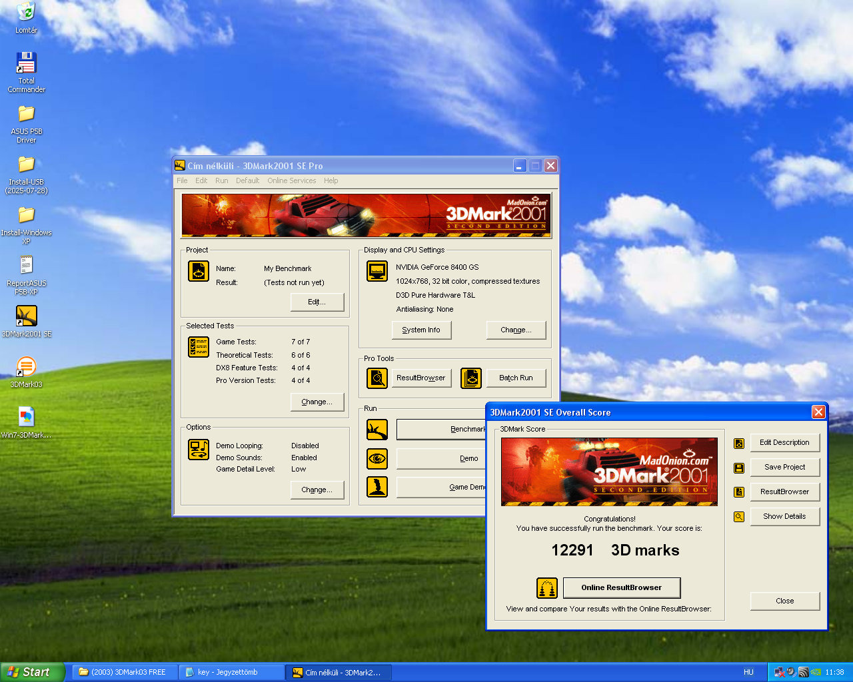Screen dimensions: 853x682
Task: Click the 12291 score value
Action: [572, 550]
